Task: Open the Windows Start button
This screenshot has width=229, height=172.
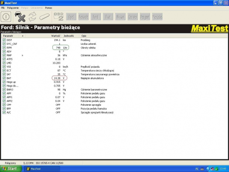Action: 11,169
